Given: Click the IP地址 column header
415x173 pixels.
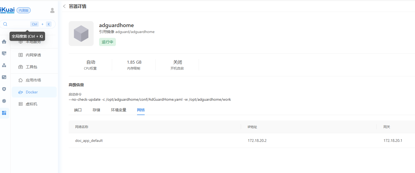Looking at the screenshot, I should pos(252,127).
